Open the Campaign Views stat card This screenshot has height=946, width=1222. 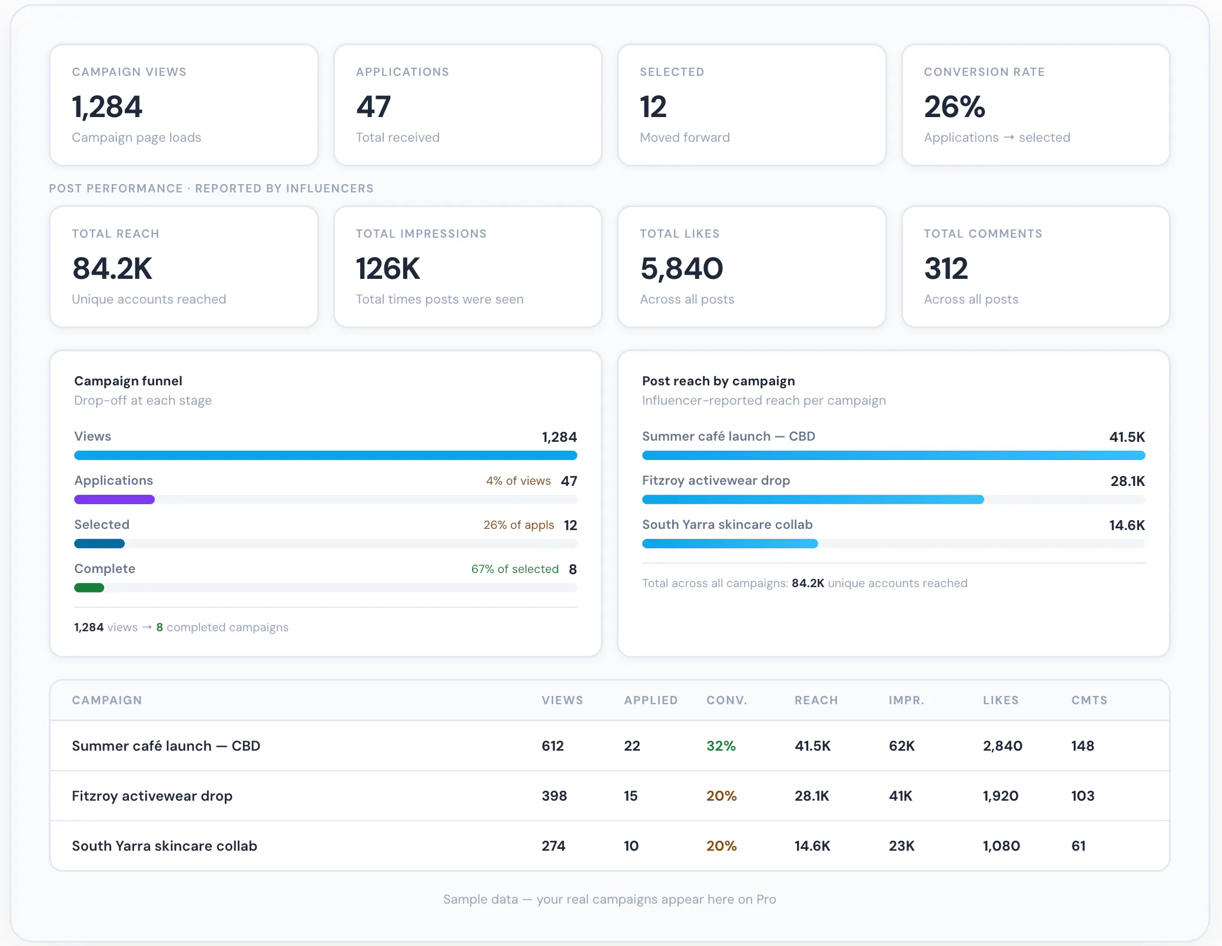pyautogui.click(x=184, y=105)
